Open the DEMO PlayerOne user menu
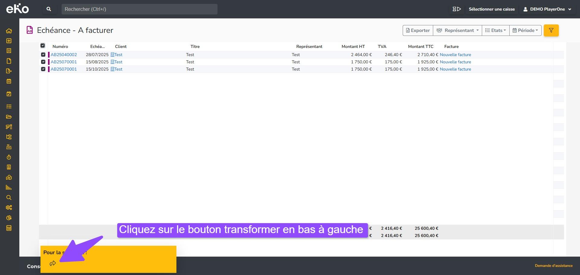580x275 pixels. coord(547,9)
